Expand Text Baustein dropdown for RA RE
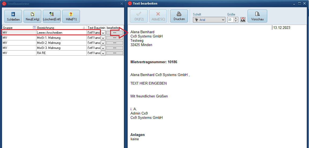309x148 pixels. (x=103, y=53)
